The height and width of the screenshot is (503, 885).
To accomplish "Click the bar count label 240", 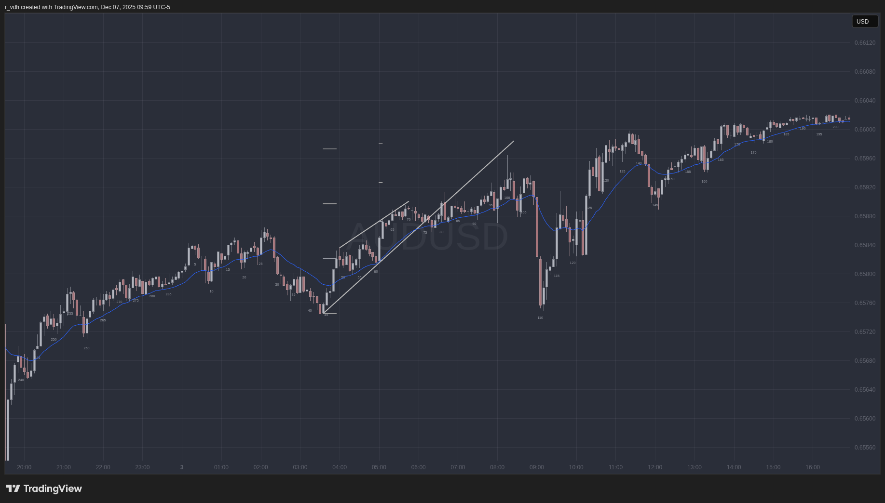I will pyautogui.click(x=21, y=380).
